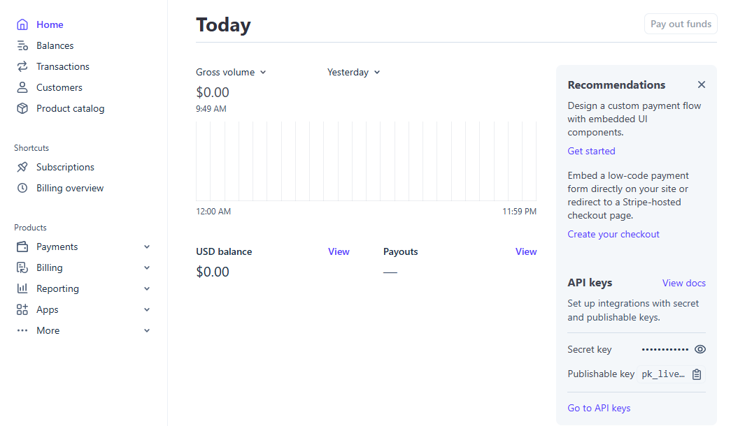The width and height of the screenshot is (745, 426).
Task: Click the Get started link
Action: (591, 151)
